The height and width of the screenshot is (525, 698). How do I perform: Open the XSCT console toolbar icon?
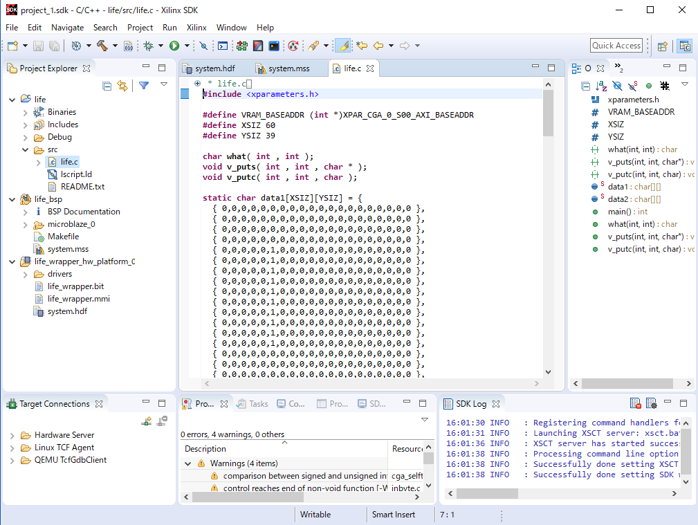pyautogui.click(x=223, y=46)
